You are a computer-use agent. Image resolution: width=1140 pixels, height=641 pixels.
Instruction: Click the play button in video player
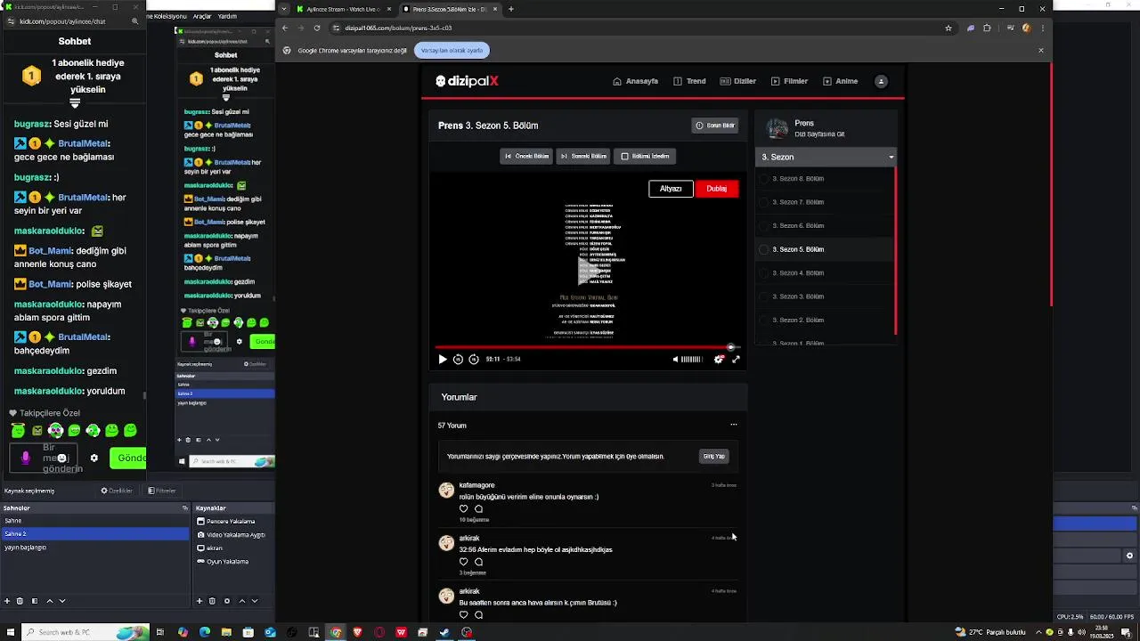point(443,360)
